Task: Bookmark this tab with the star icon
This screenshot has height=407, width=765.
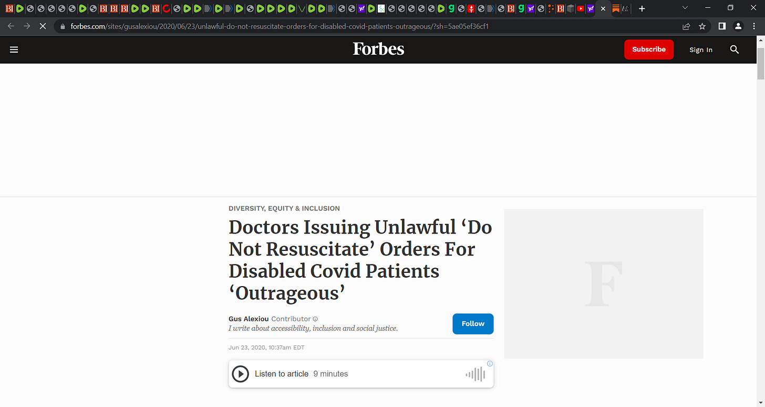Action: point(702,26)
